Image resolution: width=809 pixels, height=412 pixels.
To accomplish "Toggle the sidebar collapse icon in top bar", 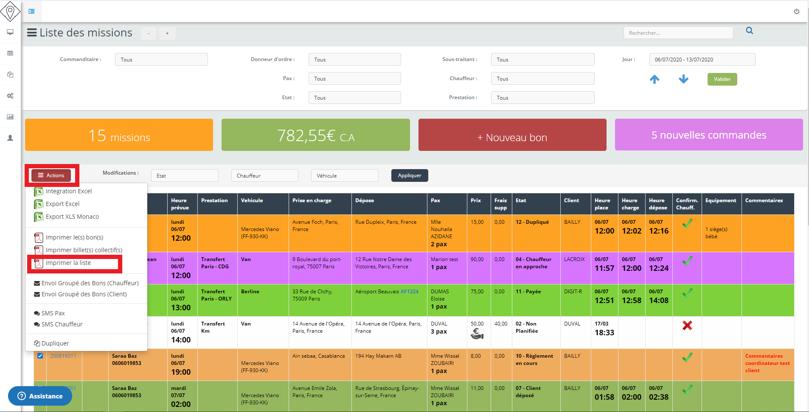I will coord(31,11).
